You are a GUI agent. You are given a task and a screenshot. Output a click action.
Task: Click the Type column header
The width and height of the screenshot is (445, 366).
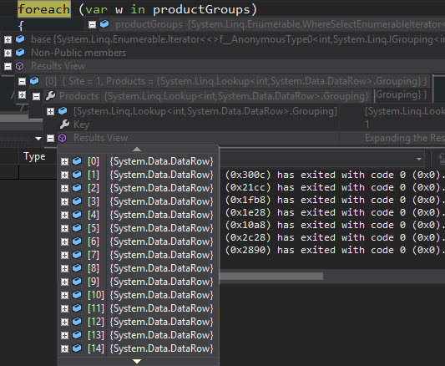point(34,156)
